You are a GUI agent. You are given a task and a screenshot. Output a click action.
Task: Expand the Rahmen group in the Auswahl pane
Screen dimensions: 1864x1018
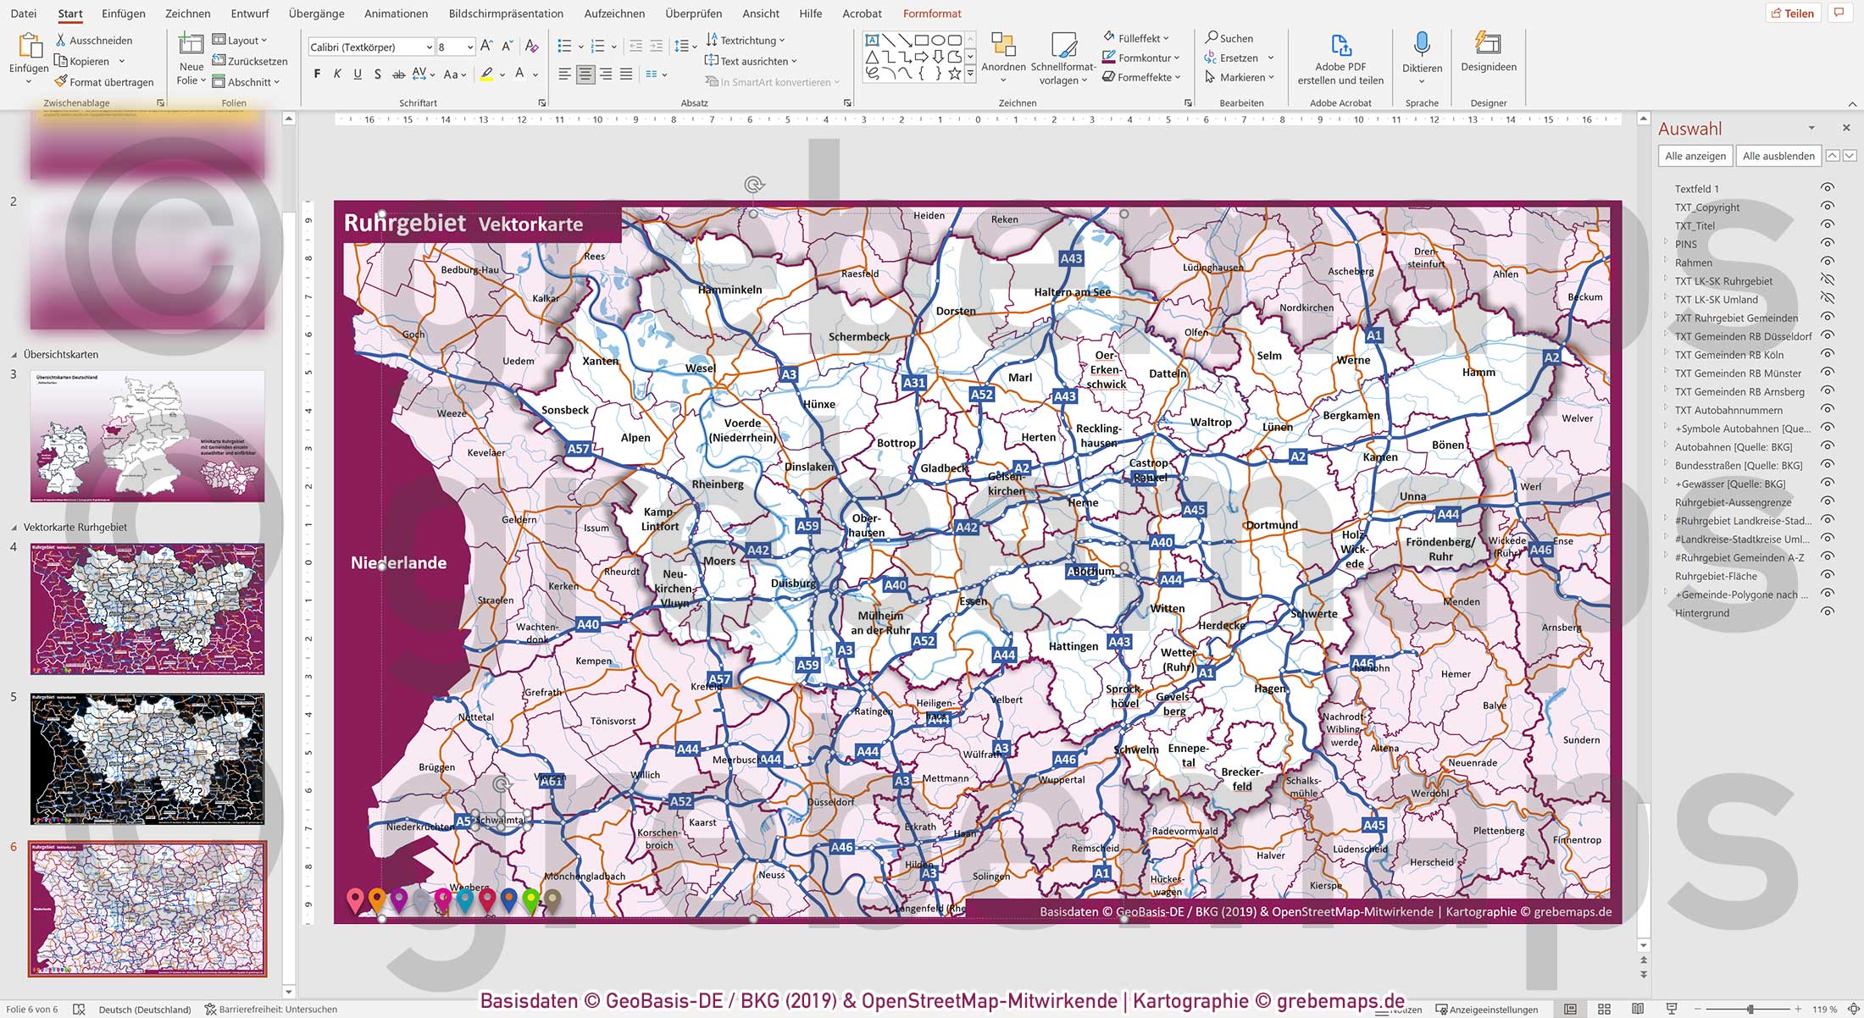pos(1664,262)
